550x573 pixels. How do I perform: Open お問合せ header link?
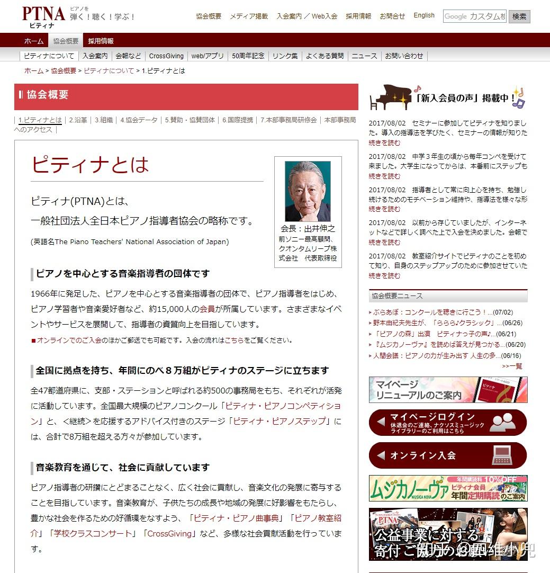coord(392,16)
